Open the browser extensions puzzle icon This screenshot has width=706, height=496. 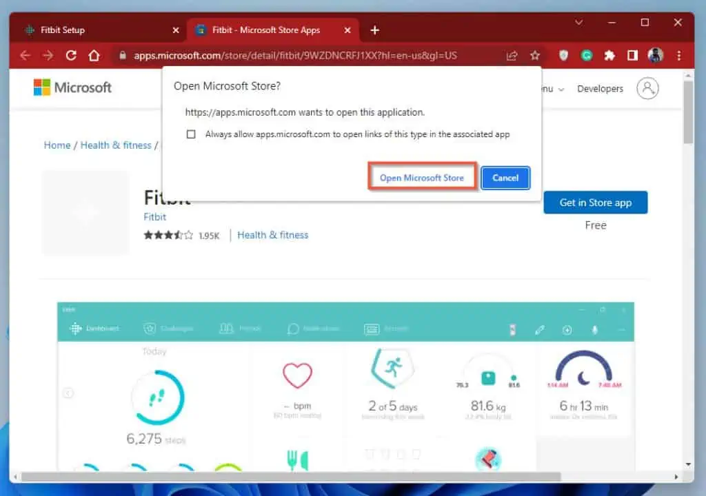609,54
